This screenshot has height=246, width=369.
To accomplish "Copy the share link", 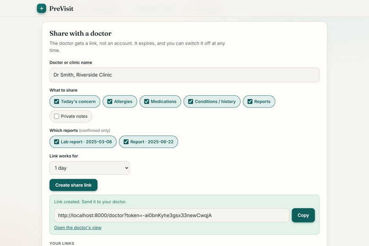I will pyautogui.click(x=303, y=215).
